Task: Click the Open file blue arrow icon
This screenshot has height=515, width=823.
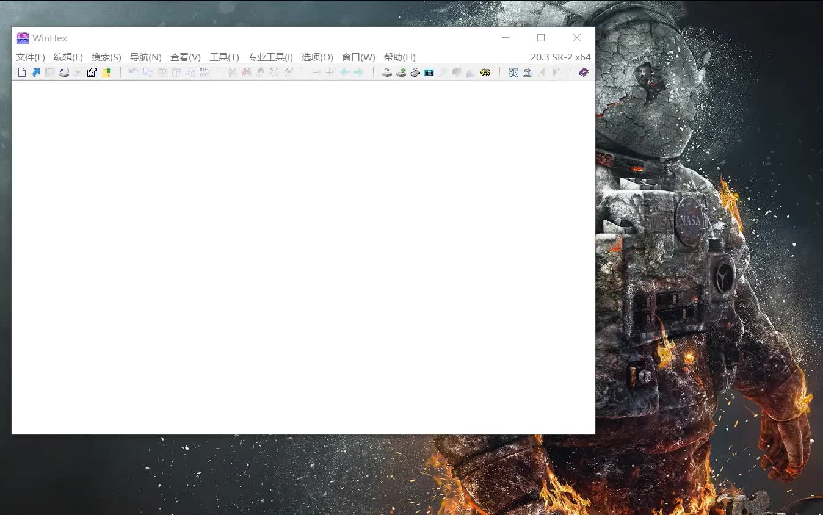Action: click(x=36, y=73)
